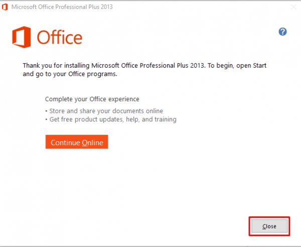Image resolution: width=301 pixels, height=247 pixels.
Task: Click the word "Thank" starting the message
Action: (32, 66)
